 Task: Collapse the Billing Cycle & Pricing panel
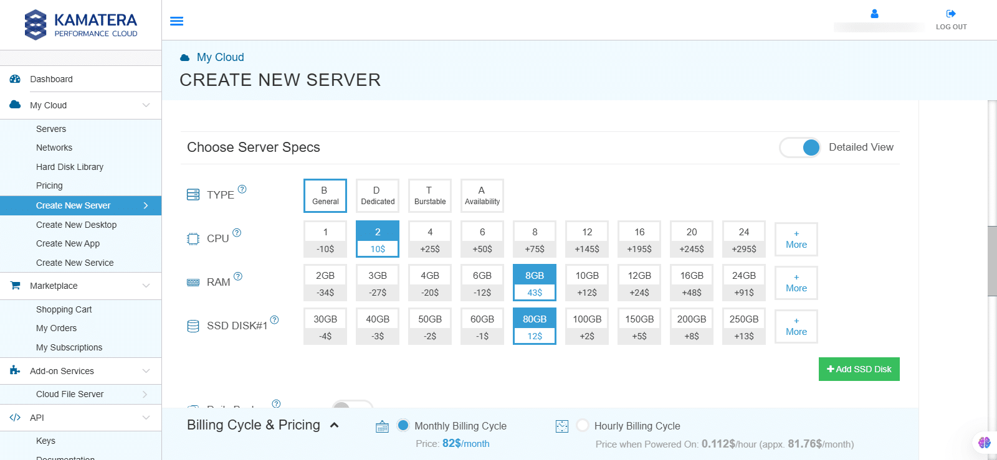pos(335,425)
